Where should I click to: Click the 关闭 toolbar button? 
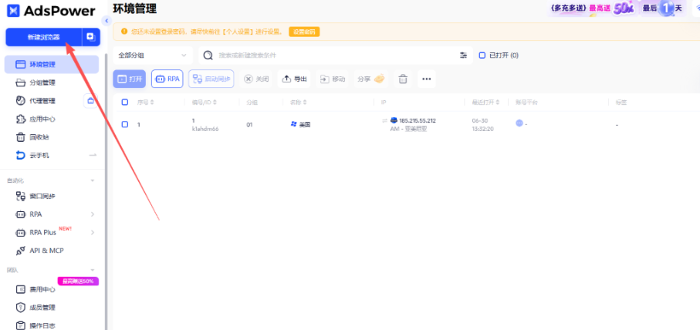click(x=256, y=79)
